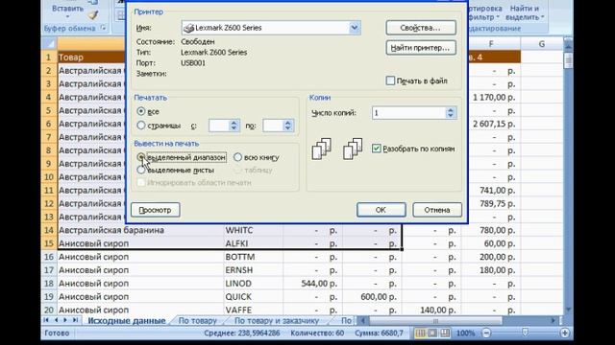This screenshot has height=345, width=615.
Task: Switch to 'По товару и заказчику' tab
Action: [x=276, y=321]
